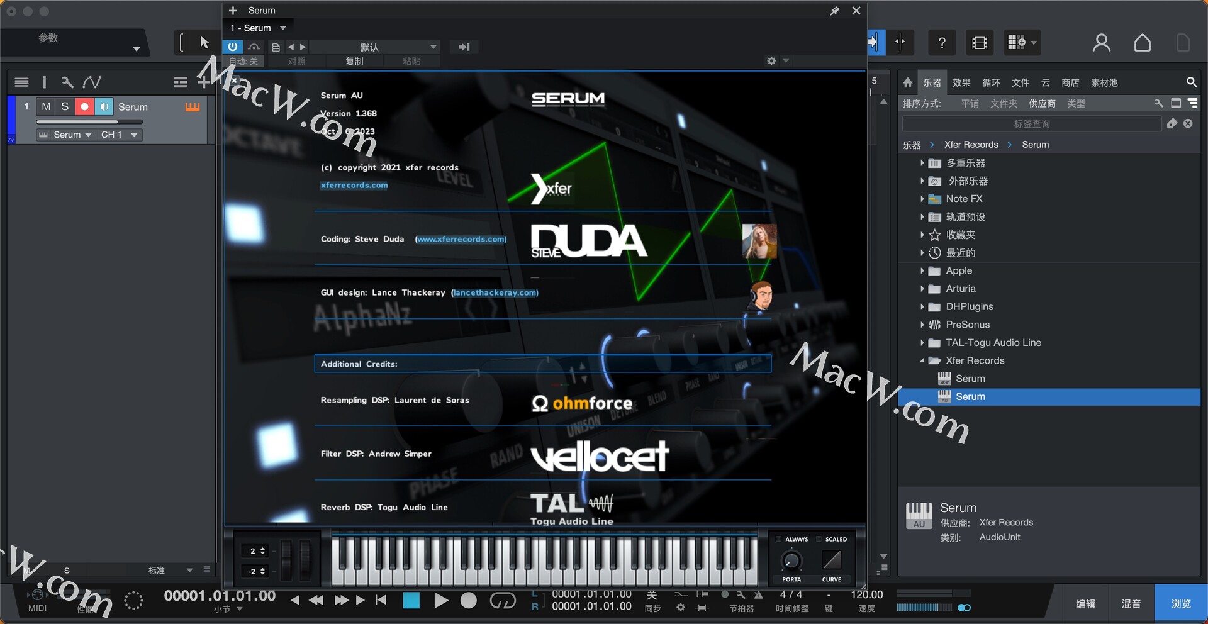Open the inspector info icon

click(x=44, y=82)
